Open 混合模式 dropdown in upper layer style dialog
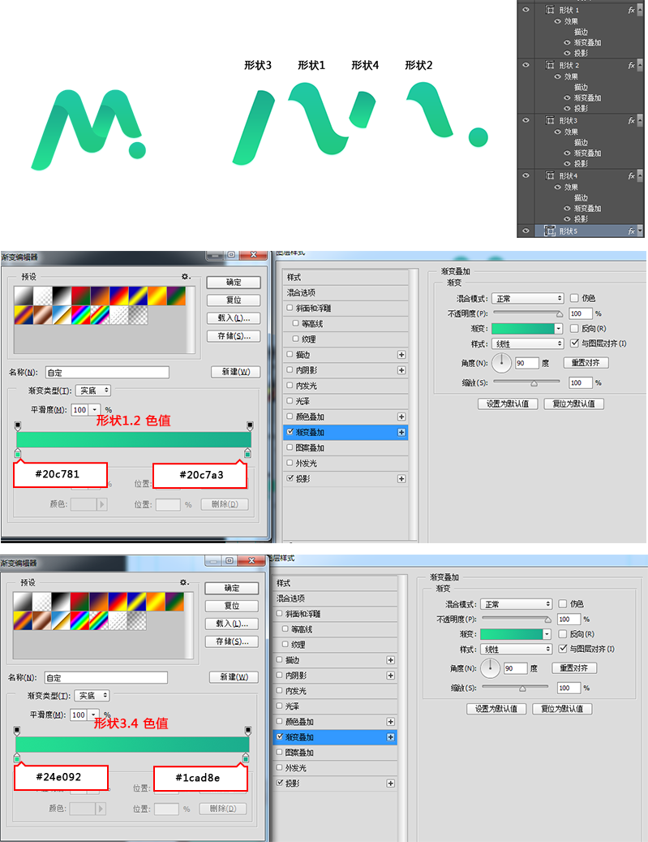Image resolution: width=648 pixels, height=842 pixels. 527,298
